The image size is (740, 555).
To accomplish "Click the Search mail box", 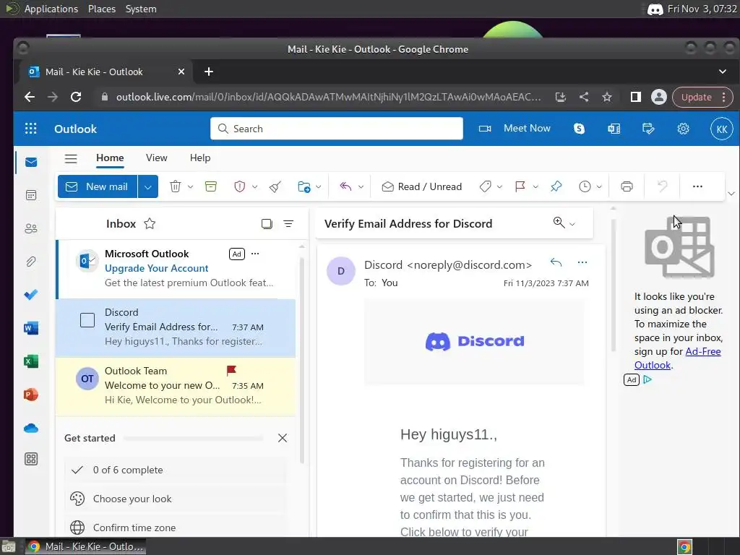I will coord(337,129).
